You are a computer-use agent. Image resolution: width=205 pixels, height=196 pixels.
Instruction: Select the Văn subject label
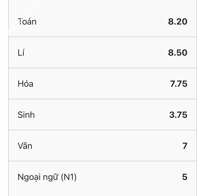[25, 146]
